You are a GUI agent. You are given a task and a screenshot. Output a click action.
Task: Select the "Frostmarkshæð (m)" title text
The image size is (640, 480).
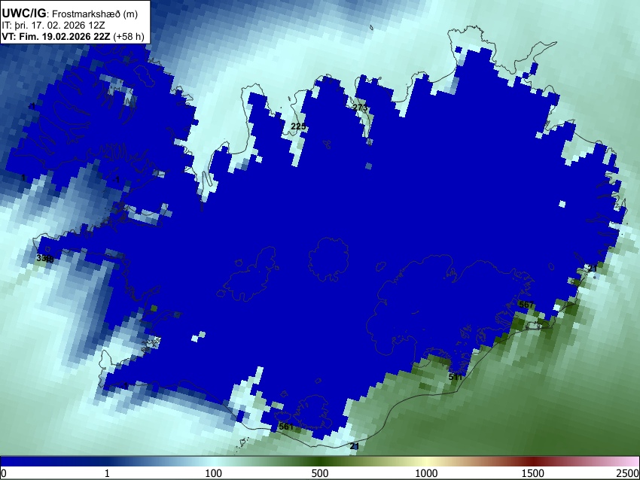(95, 14)
